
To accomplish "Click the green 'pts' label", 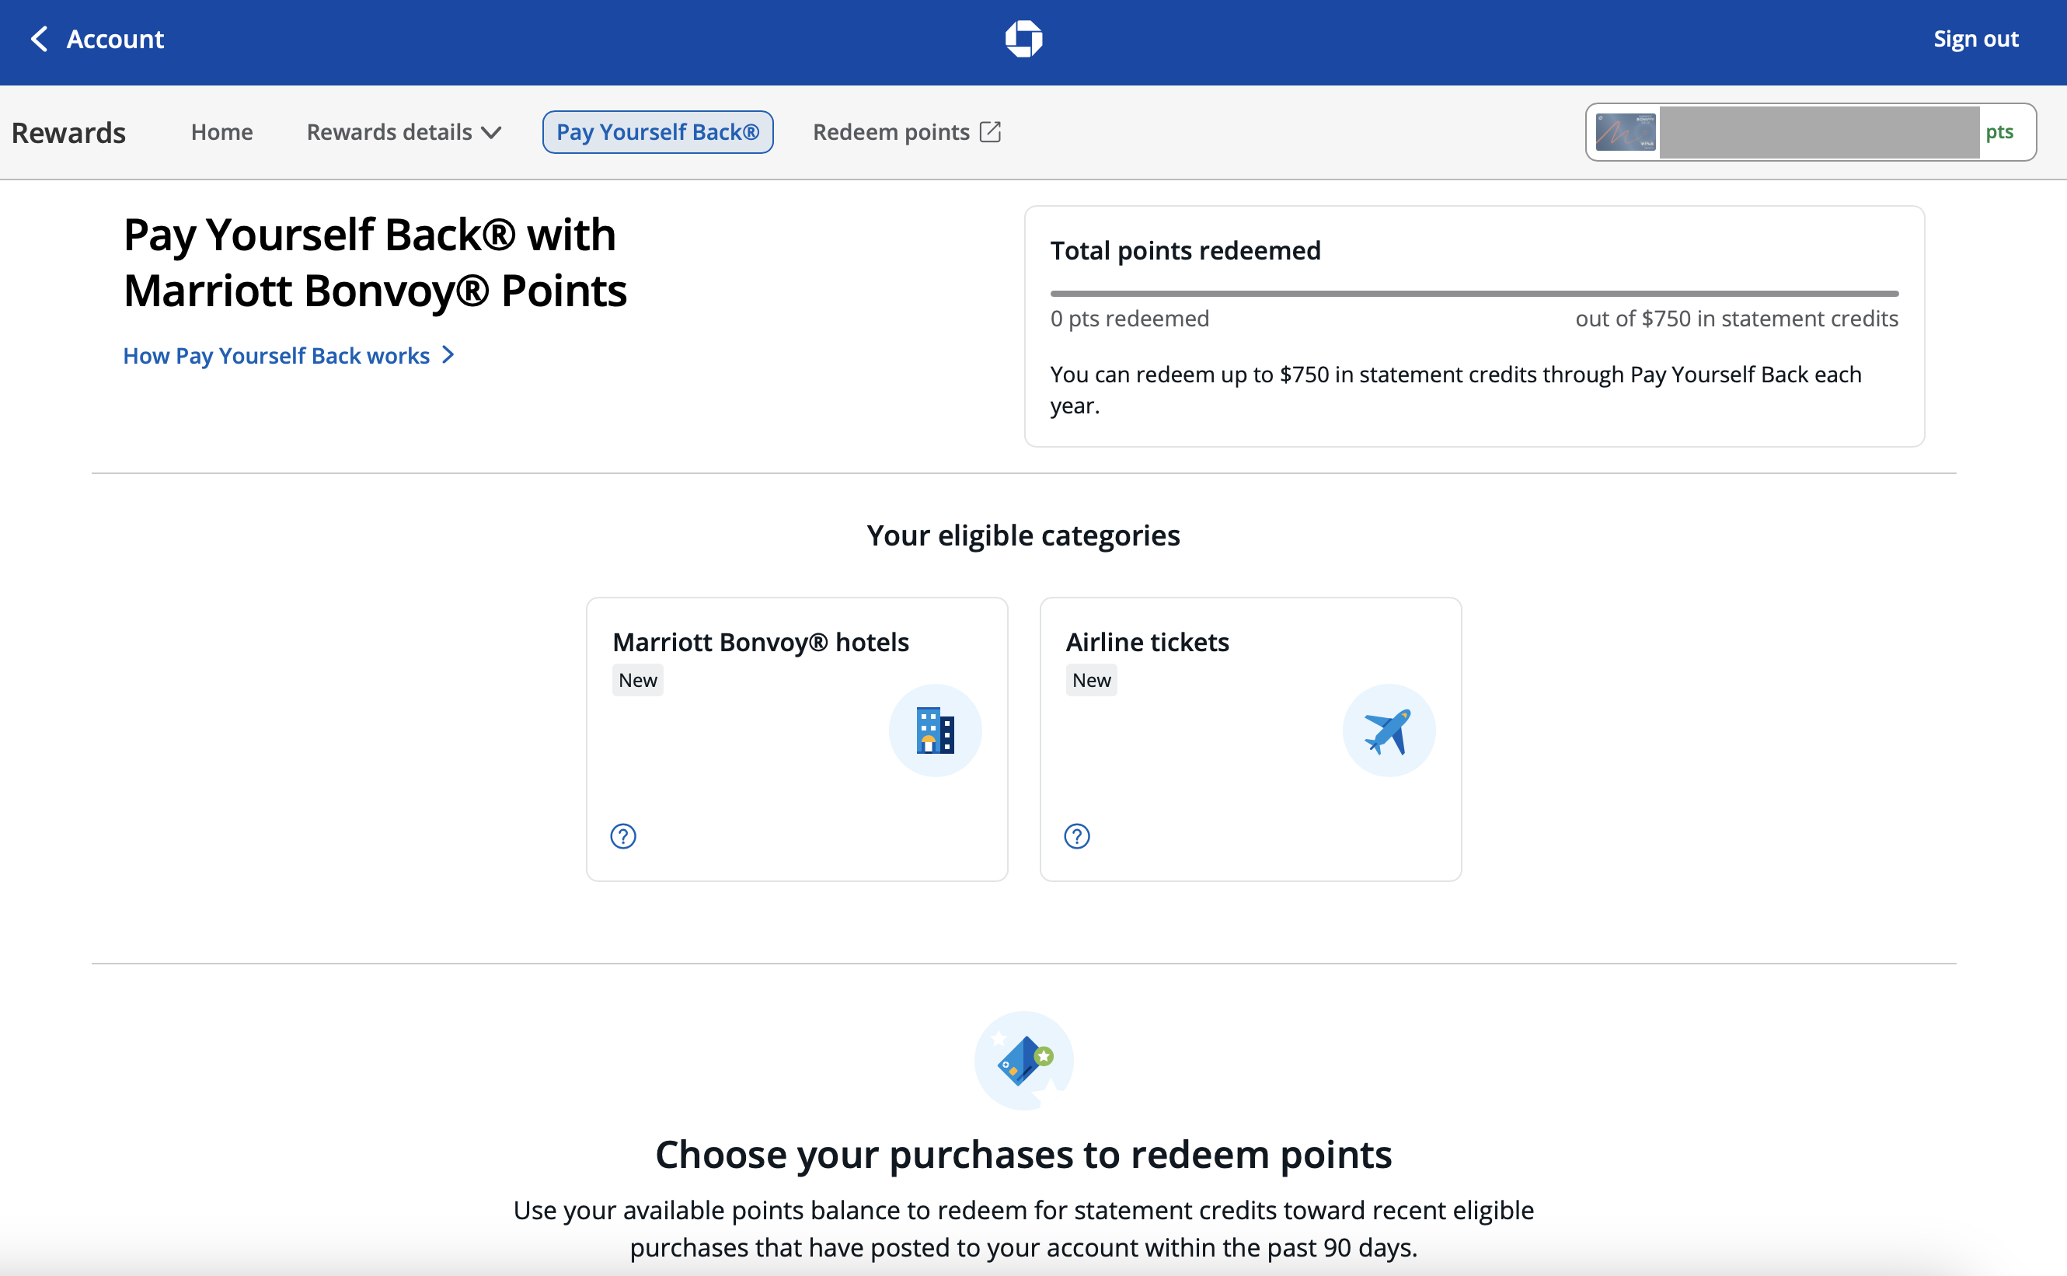I will 1999,131.
